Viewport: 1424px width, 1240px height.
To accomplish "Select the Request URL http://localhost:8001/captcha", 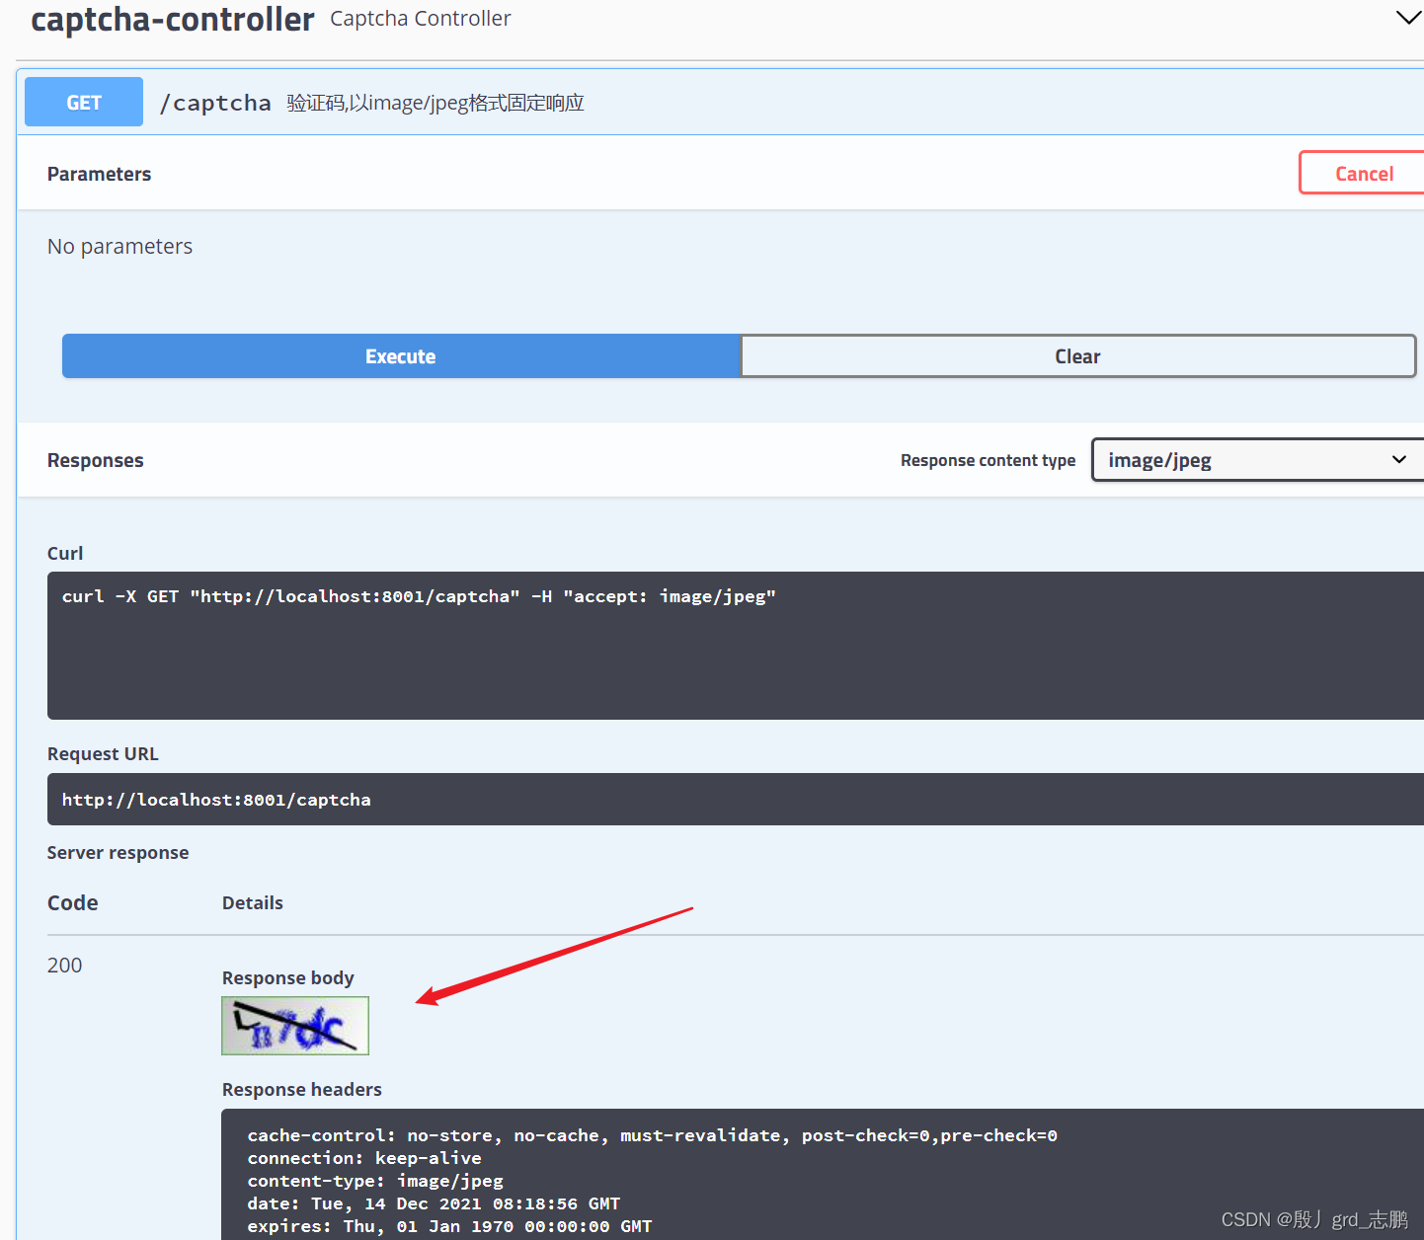I will pos(216,800).
